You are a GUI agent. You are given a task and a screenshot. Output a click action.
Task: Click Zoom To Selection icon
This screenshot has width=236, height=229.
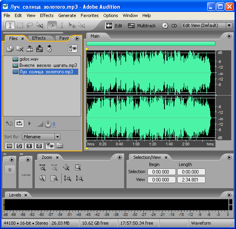click(x=78, y=168)
